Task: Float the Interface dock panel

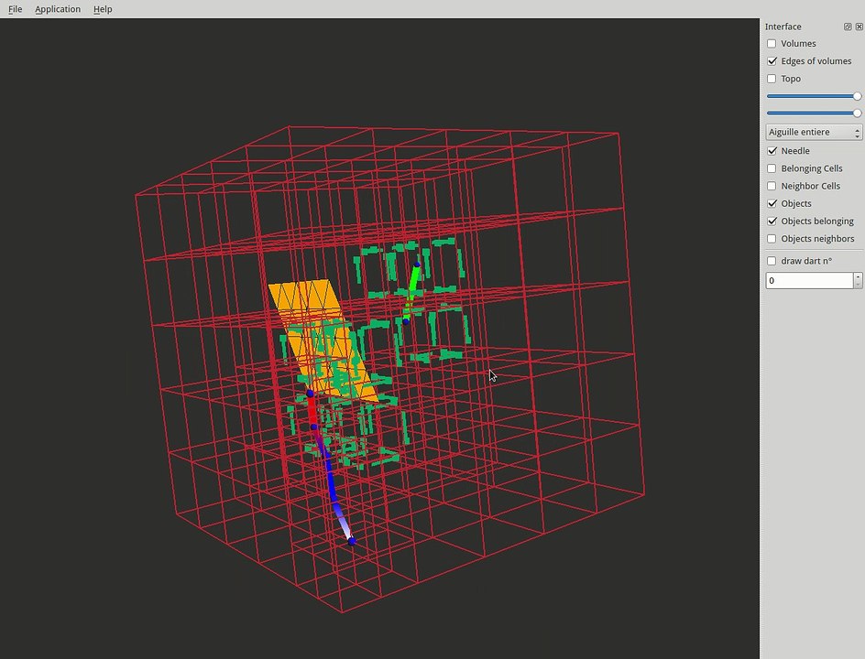Action: pyautogui.click(x=848, y=27)
